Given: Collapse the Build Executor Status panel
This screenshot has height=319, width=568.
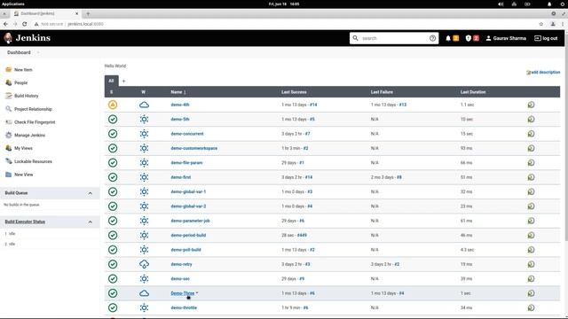Looking at the screenshot, I should click(91, 222).
